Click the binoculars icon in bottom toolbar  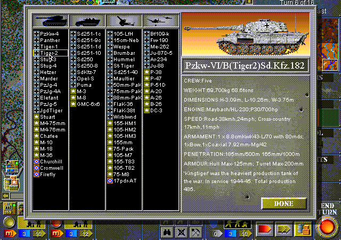[x=167, y=232]
